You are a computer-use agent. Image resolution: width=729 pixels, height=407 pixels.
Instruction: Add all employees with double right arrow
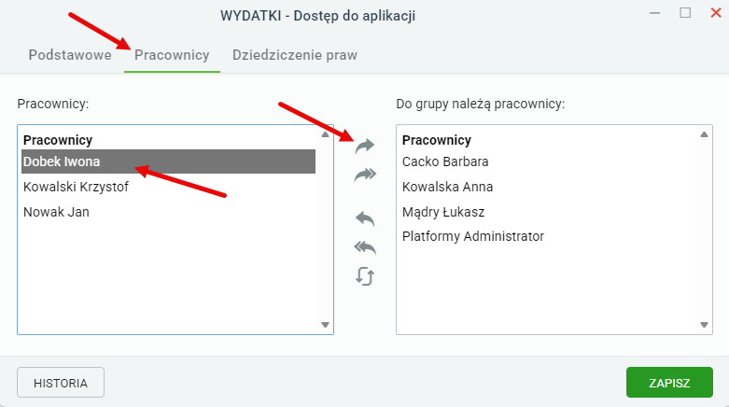click(365, 175)
